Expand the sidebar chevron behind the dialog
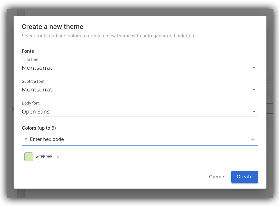Viewport: 279px width, 206px height. 13,109
